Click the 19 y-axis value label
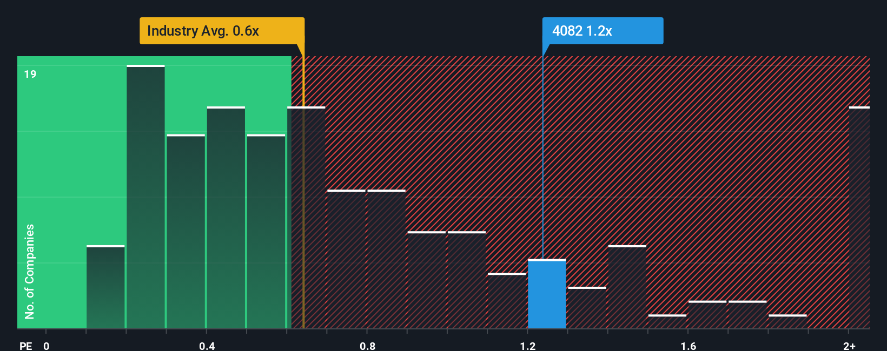Viewport: 887px width, 351px height. pyautogui.click(x=30, y=74)
